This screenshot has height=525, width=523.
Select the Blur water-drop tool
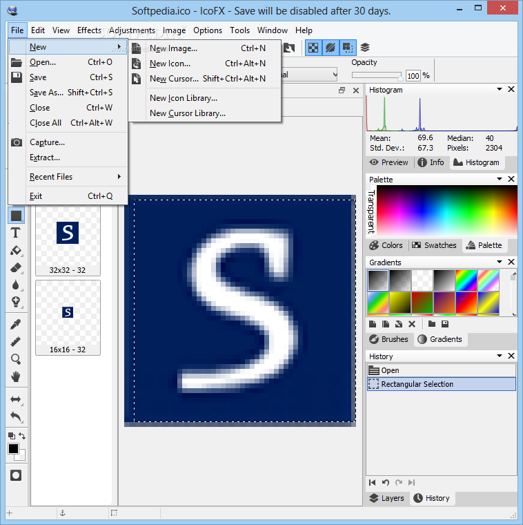[16, 285]
